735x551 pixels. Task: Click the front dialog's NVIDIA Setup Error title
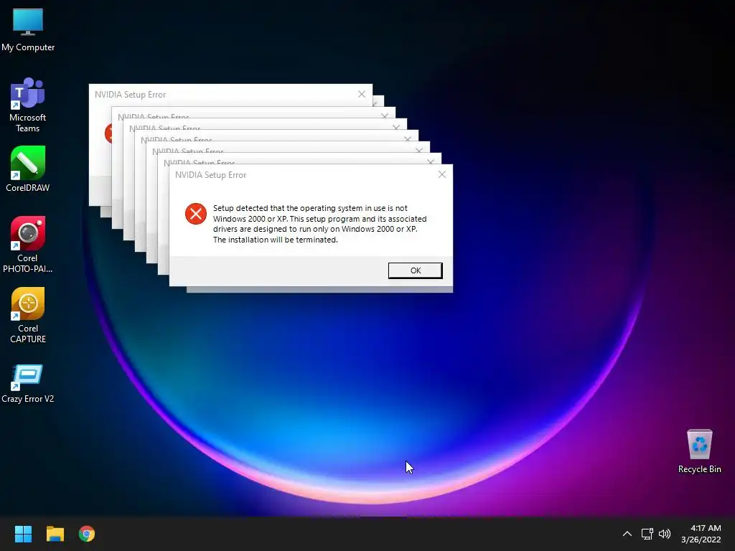coord(210,175)
